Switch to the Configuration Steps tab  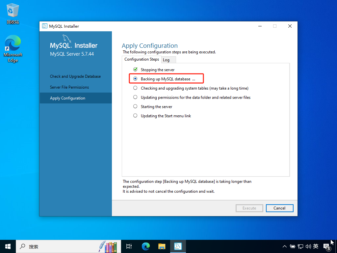(x=142, y=59)
